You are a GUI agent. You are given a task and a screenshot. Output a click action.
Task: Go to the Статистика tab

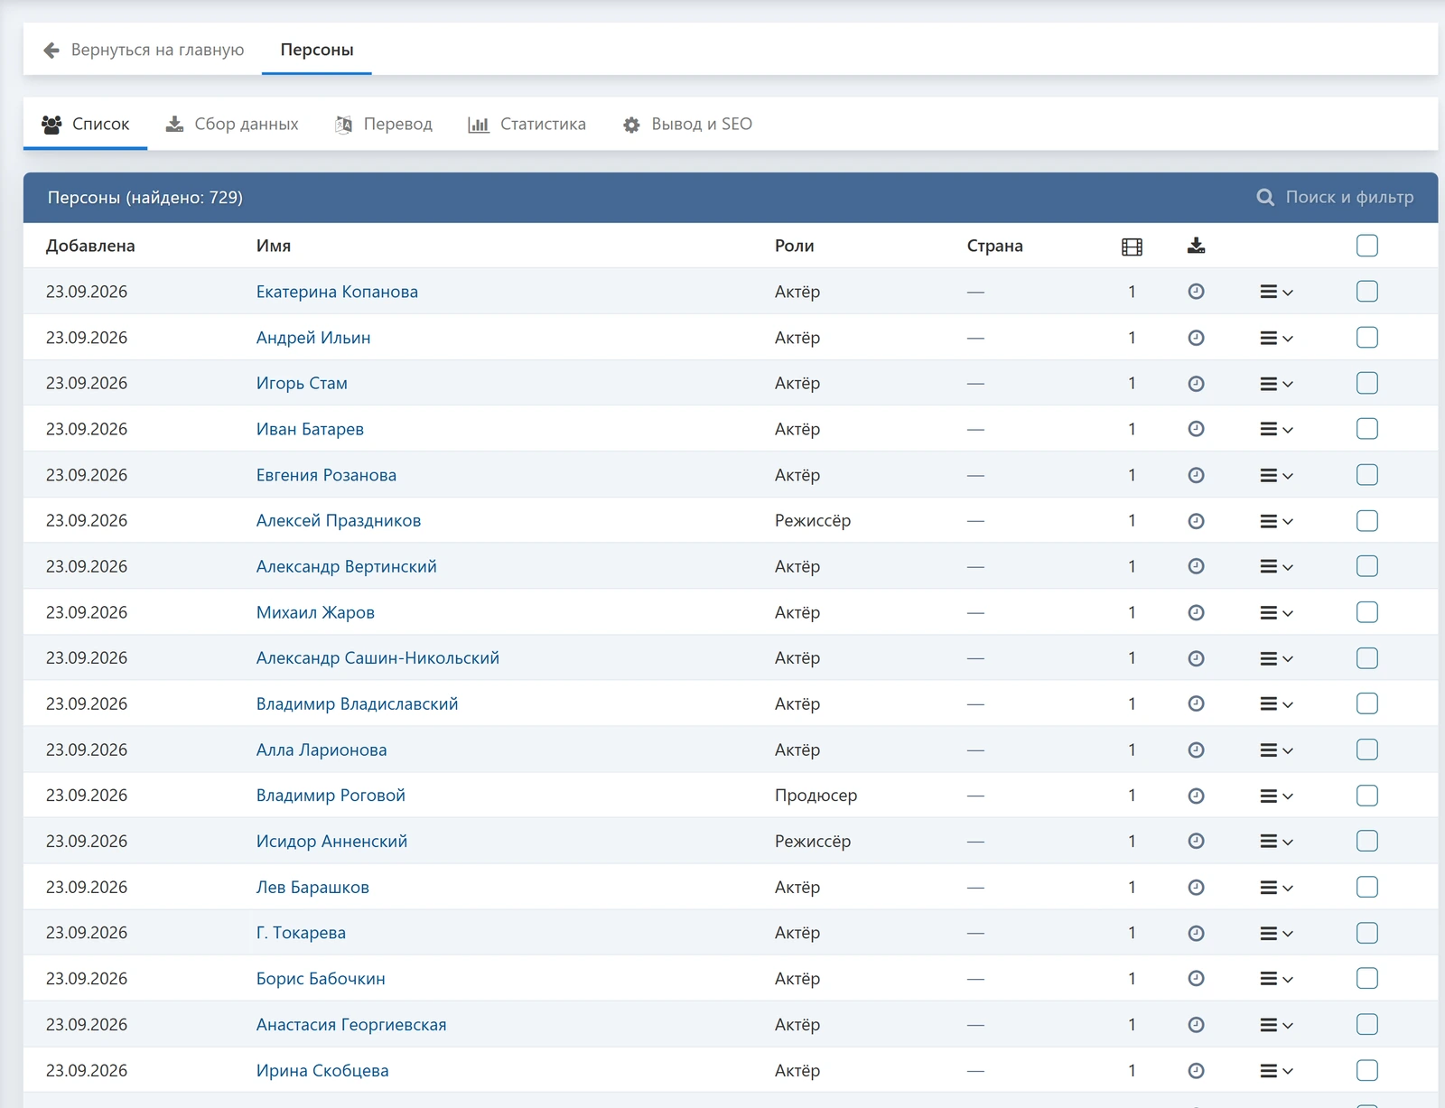tap(527, 124)
